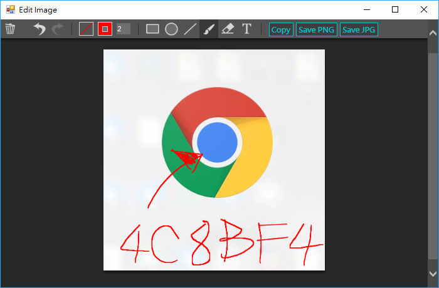This screenshot has width=439, height=288.
Task: Maximize the Edit Image window
Action: [x=395, y=9]
